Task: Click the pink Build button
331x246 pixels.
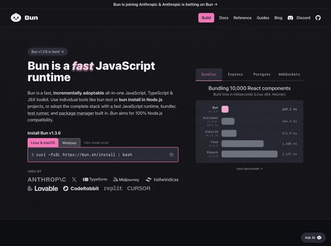Action: [x=206, y=18]
